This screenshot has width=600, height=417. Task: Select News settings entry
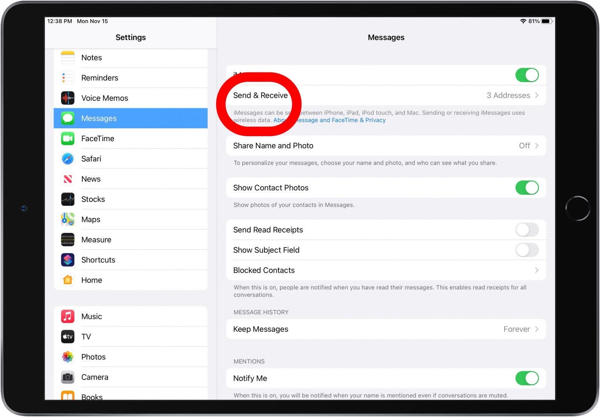(131, 179)
